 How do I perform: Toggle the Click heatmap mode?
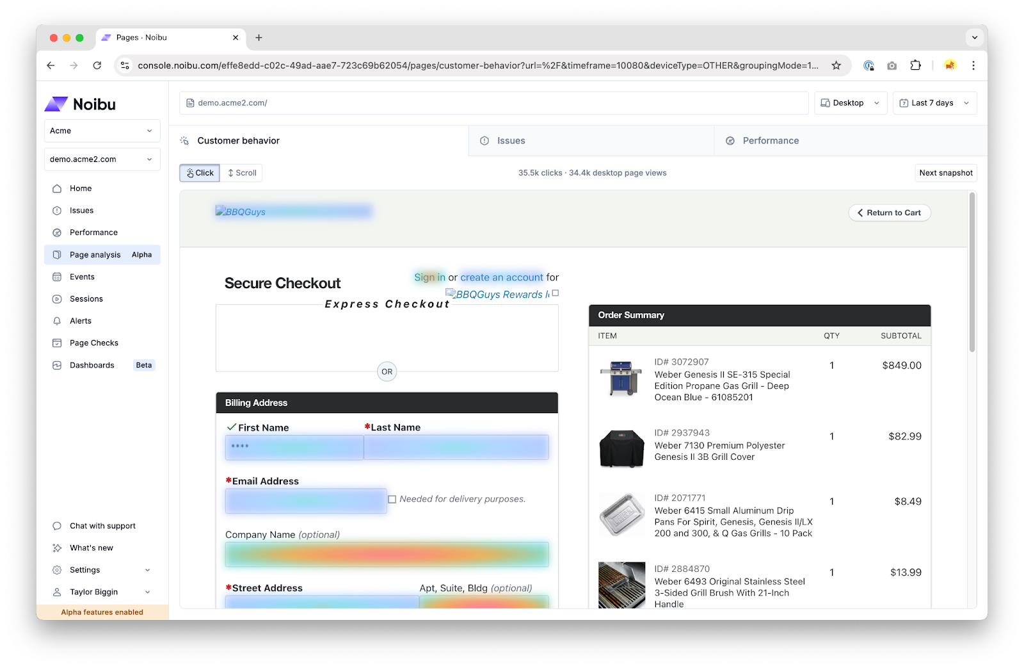pos(200,173)
